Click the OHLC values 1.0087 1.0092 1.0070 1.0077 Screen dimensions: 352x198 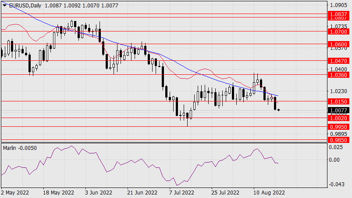81,6
